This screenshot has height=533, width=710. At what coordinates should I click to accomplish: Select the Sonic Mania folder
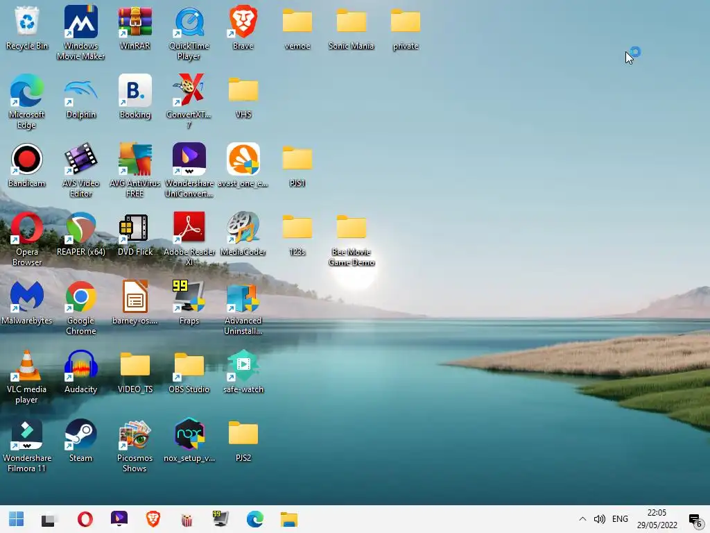coord(352,28)
